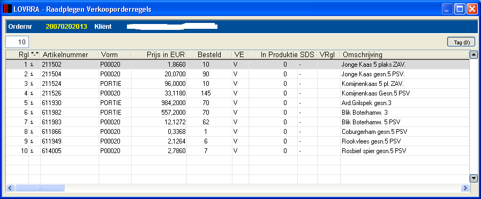
Task: Click description Jonge Kaas gesn.5 PSV.
Action: tap(374, 74)
